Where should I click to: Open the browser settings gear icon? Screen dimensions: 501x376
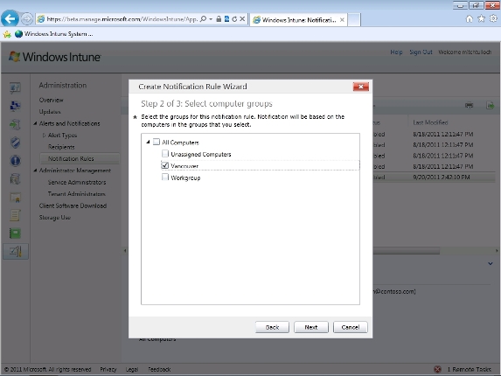[493, 19]
